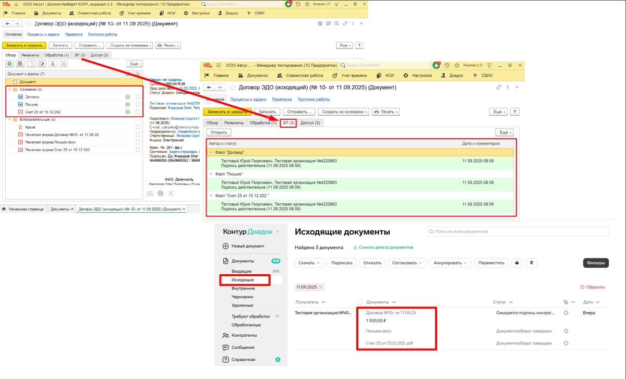
Task: Click the print icon in Diadoc toolbar
Action: 516,263
